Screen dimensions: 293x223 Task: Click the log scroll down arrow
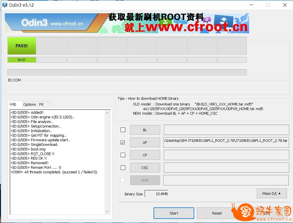pyautogui.click(x=107, y=212)
